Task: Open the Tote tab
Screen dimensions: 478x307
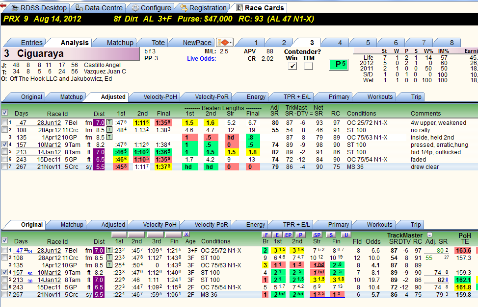Action: [x=158, y=43]
